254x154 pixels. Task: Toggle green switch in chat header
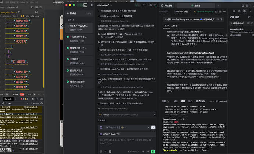tap(137, 5)
